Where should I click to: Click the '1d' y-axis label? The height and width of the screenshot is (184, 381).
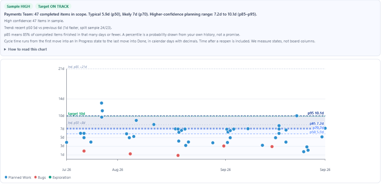click(62, 155)
